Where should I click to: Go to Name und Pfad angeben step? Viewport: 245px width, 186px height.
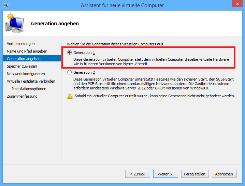[x=27, y=51]
